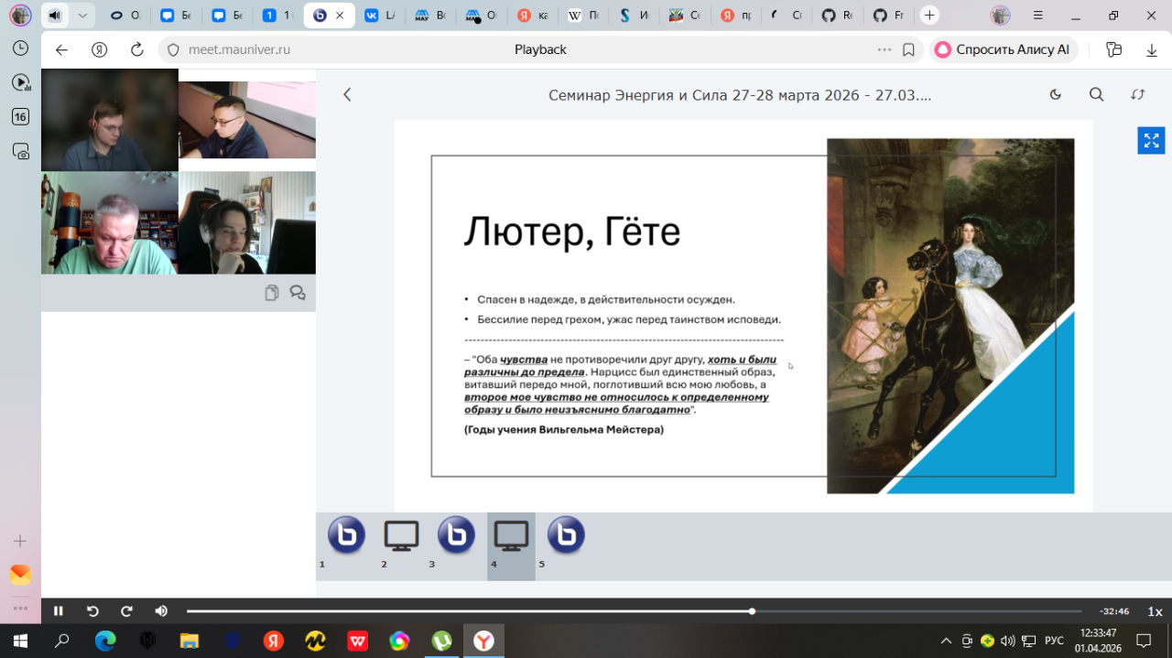This screenshot has width=1172, height=658.
Task: Open a new browser tab
Action: (x=929, y=16)
